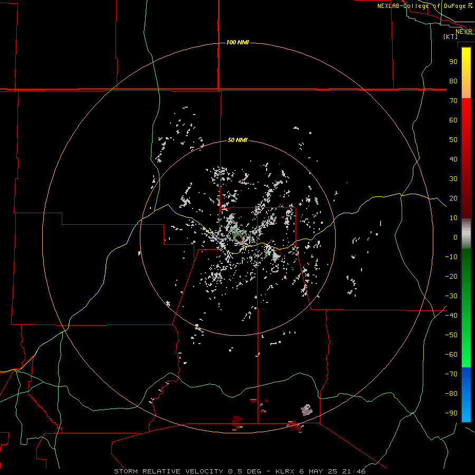Image resolution: width=475 pixels, height=475 pixels.
Task: Click the -10 value on velocity scale
Action: 451,257
